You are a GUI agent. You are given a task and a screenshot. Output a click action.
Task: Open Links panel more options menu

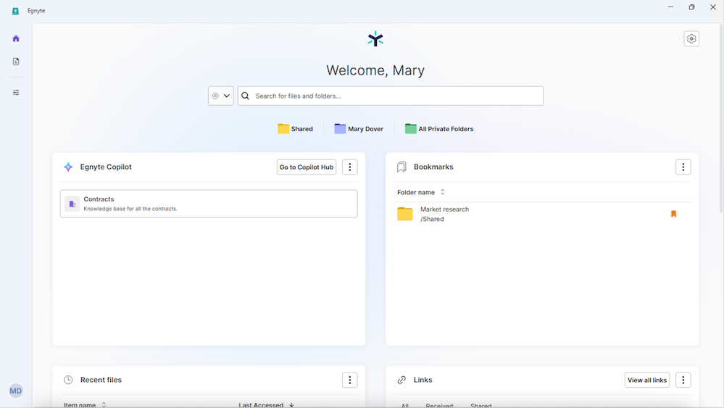click(x=683, y=380)
